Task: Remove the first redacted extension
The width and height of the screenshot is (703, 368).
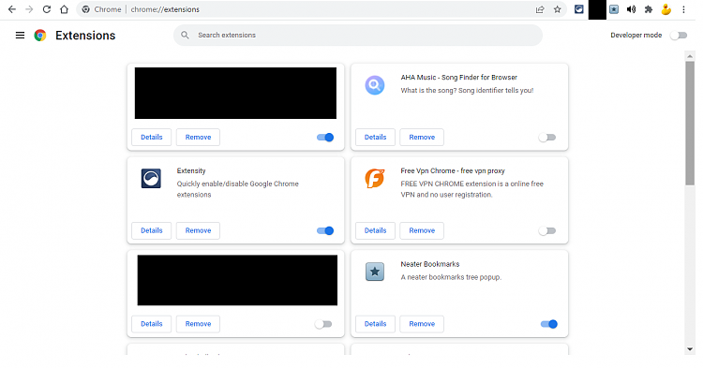Action: coord(198,137)
